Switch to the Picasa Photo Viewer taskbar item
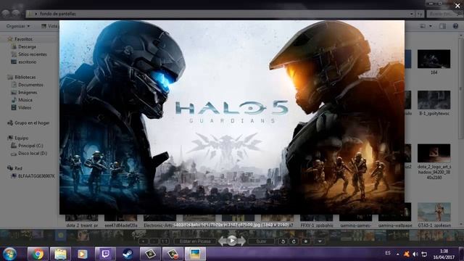The width and height of the screenshot is (464, 261). point(195,254)
